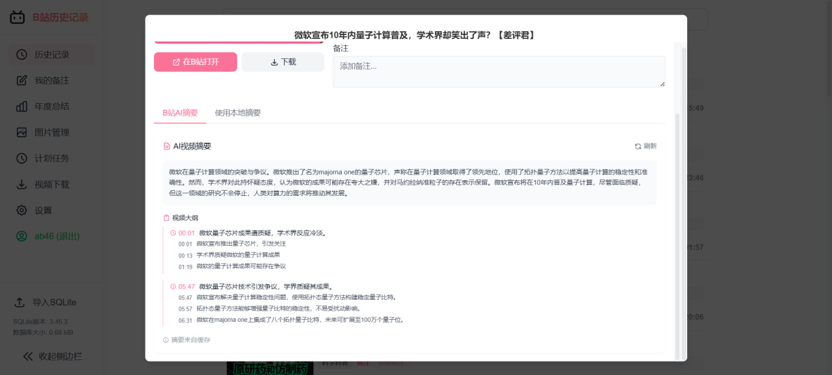
Task: Click outline entry 06:31 about majorna one
Action: 291,320
